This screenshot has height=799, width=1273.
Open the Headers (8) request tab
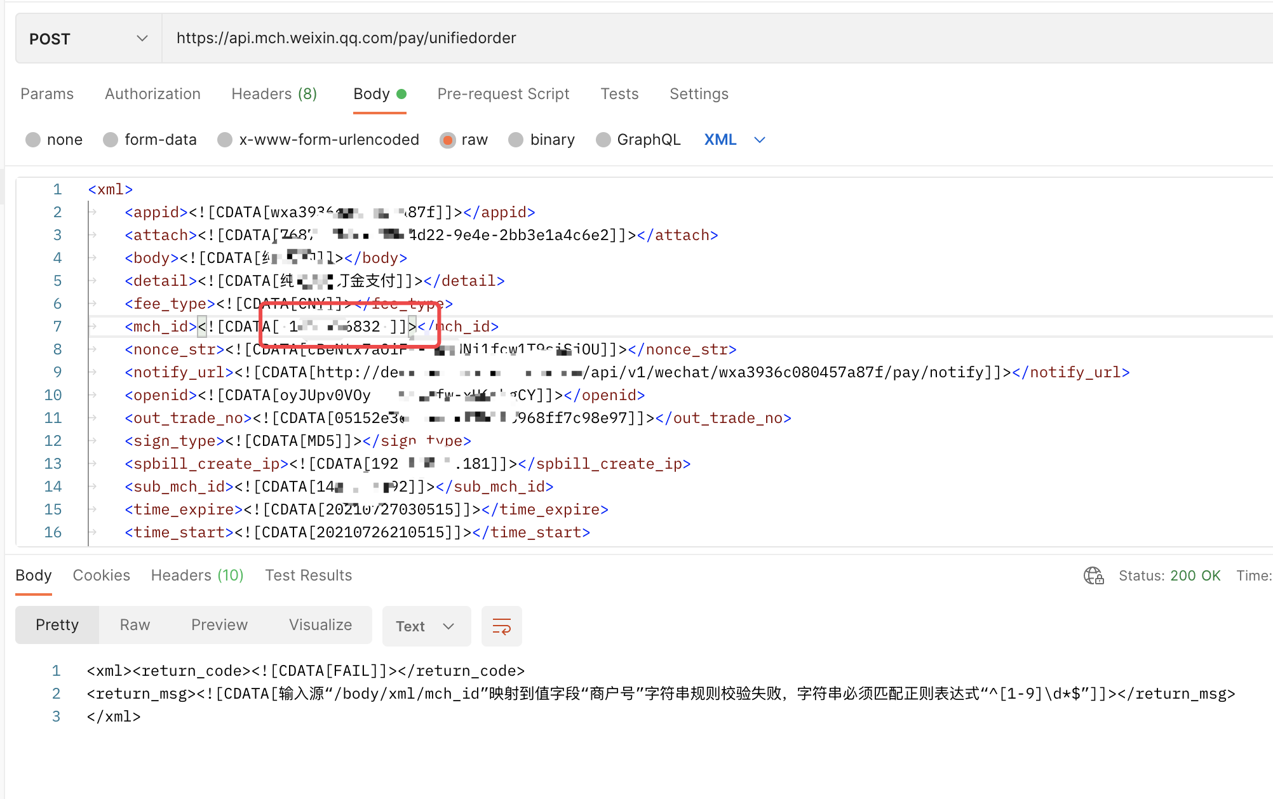274,94
